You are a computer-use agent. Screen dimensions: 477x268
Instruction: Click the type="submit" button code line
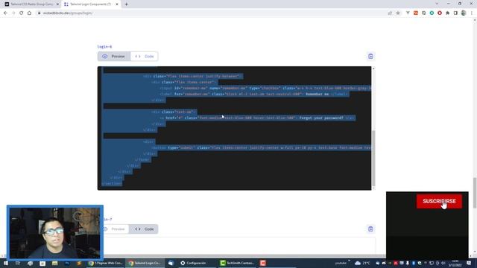[262, 147]
